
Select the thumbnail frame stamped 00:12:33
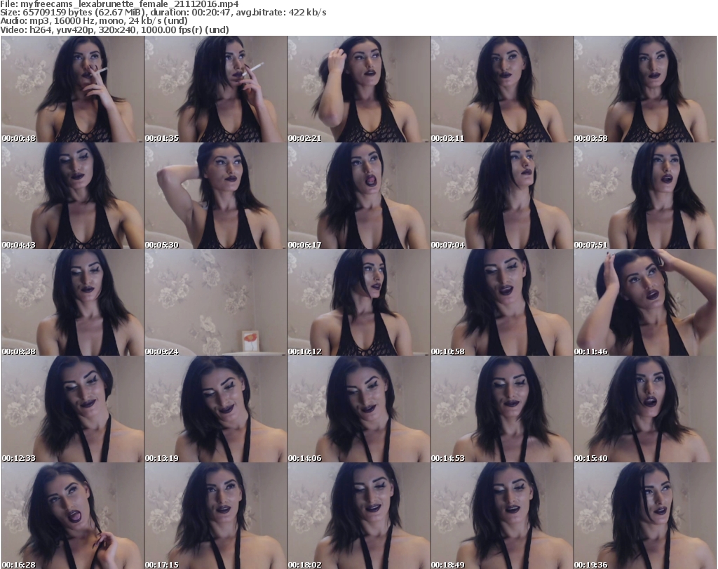[x=73, y=409]
